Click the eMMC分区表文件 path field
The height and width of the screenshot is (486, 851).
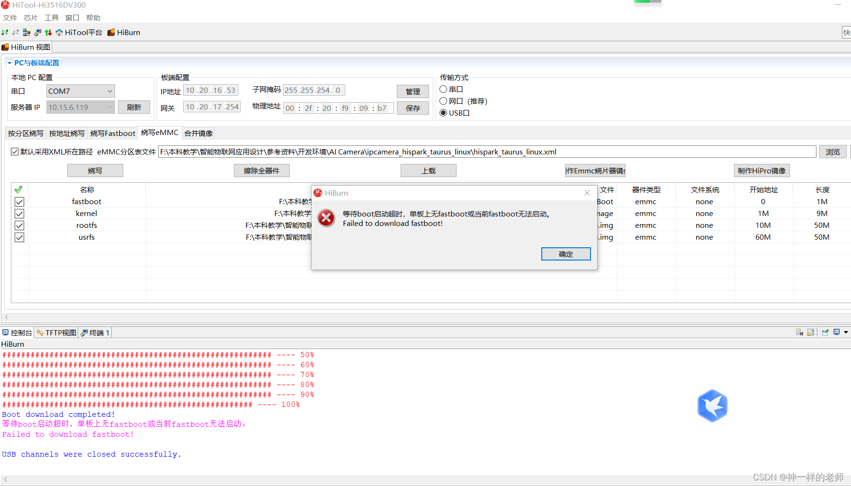click(x=487, y=152)
